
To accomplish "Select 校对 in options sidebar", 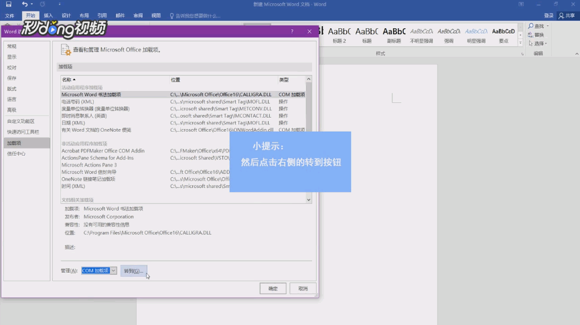I will pos(27,68).
